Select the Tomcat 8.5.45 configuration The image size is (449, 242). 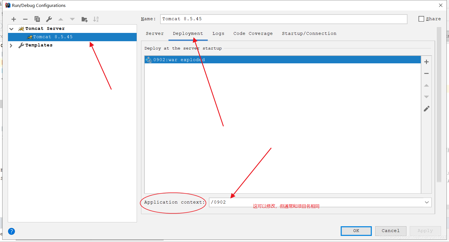[x=72, y=37]
